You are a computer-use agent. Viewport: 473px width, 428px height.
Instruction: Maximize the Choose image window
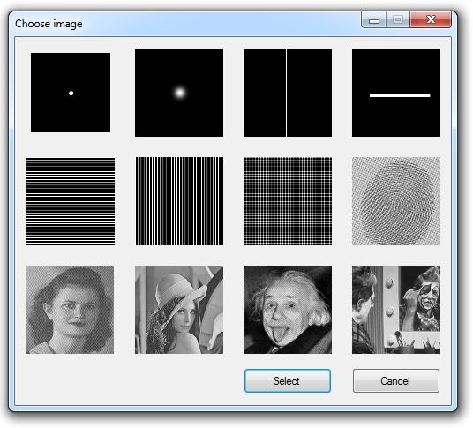398,20
